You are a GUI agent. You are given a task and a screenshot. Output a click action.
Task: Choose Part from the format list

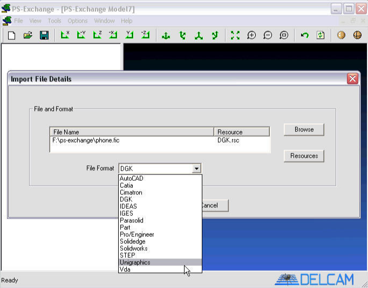(x=160, y=228)
